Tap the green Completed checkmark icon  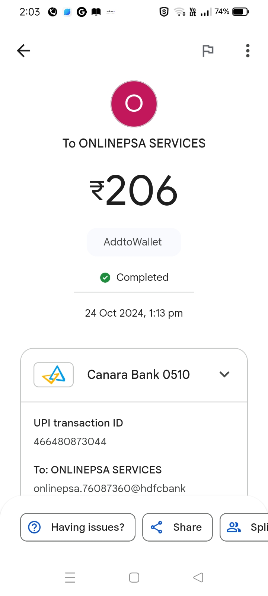pos(105,278)
